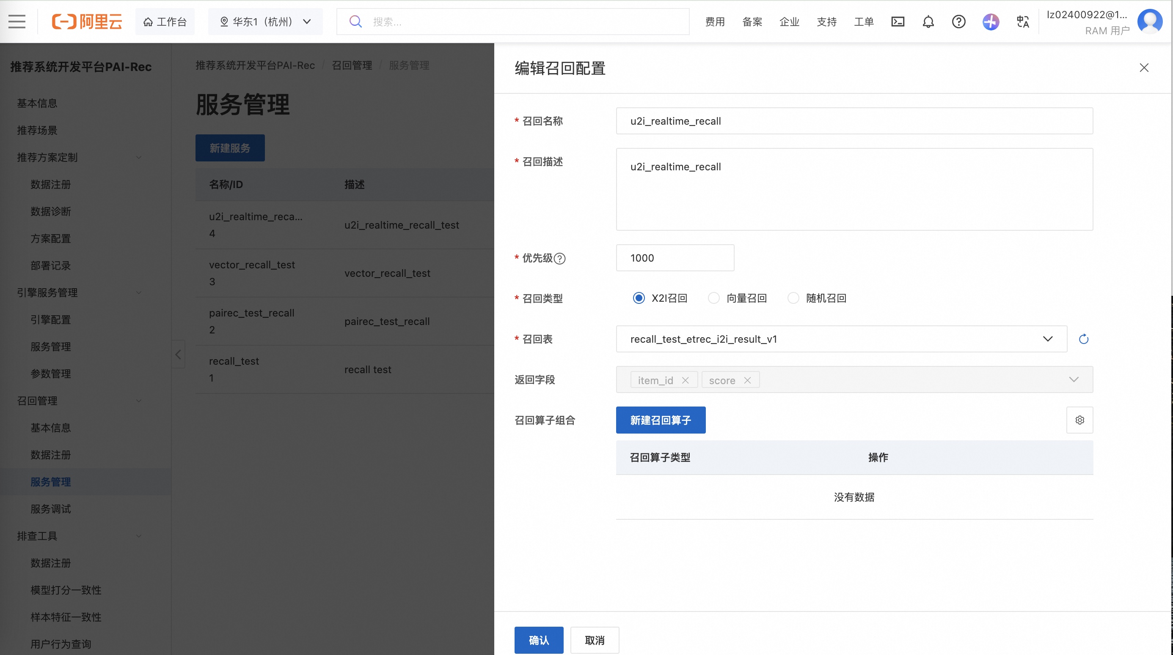Open the user avatar menu
Image resolution: width=1173 pixels, height=655 pixels.
coord(1150,21)
